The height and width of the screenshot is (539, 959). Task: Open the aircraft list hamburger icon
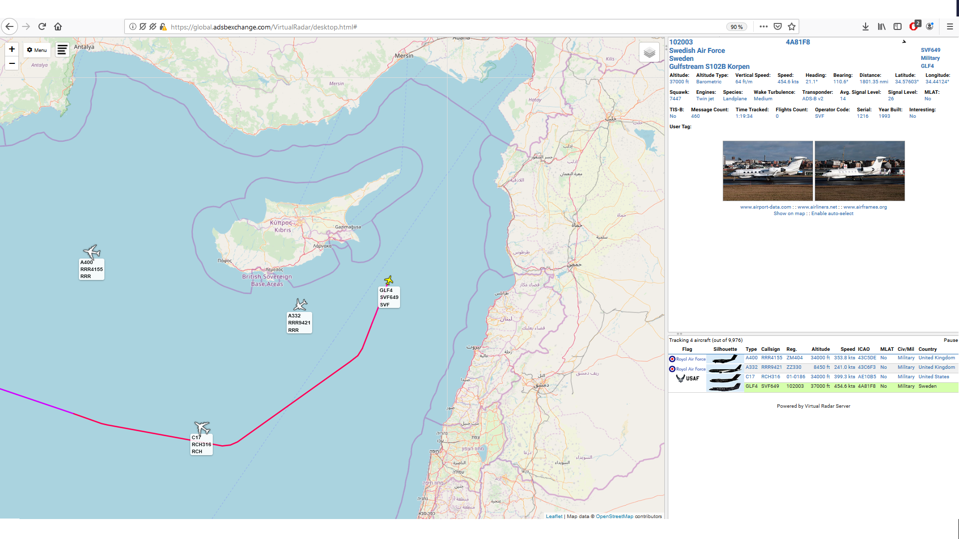pos(62,50)
